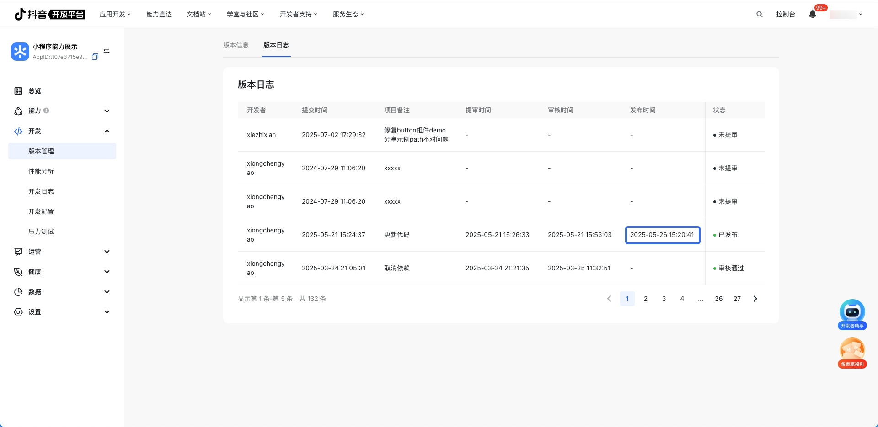878x427 pixels.
Task: Go to the 控制台 console link
Action: pyautogui.click(x=785, y=14)
